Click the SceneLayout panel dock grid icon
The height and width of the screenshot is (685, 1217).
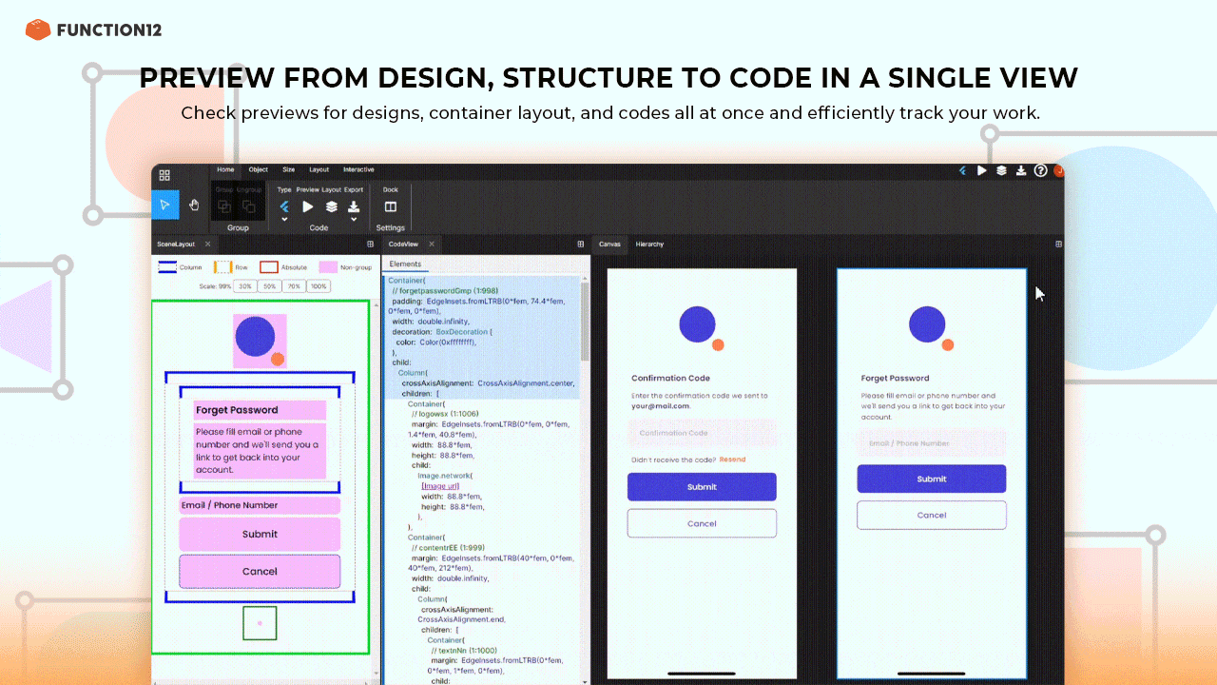click(371, 244)
